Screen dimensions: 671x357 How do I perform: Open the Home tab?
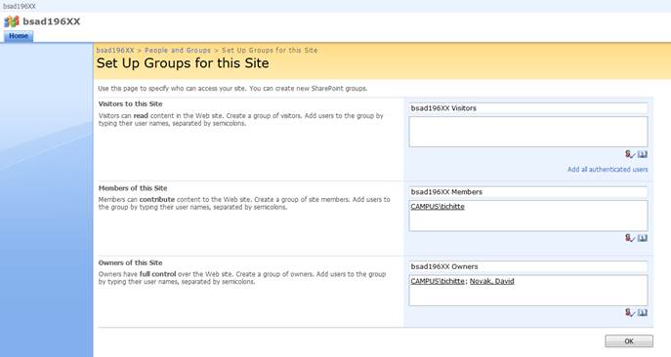click(19, 36)
